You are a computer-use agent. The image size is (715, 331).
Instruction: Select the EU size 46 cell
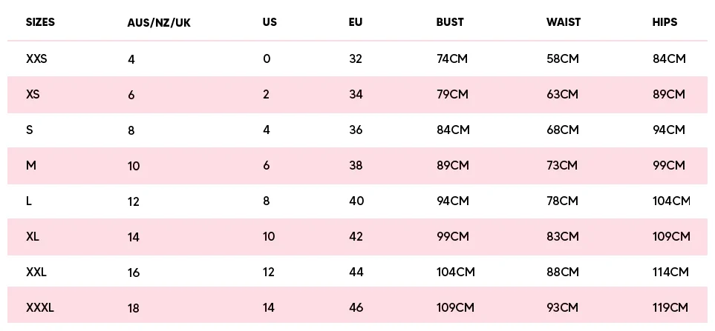356,307
